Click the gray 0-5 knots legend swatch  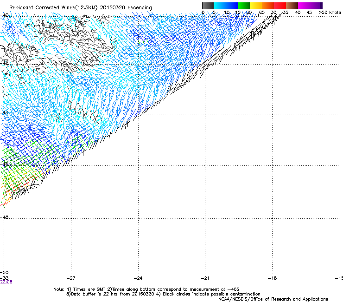pos(208,6)
